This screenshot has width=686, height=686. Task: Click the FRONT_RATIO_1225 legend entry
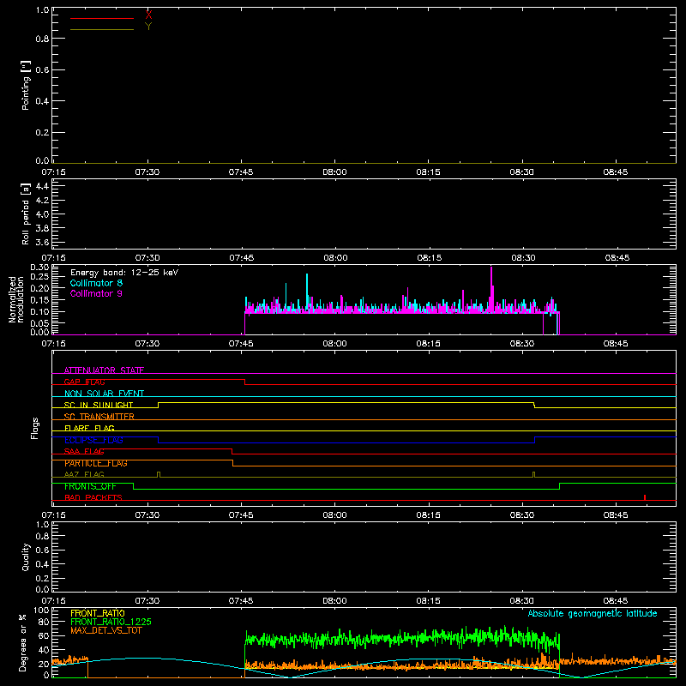(x=111, y=622)
